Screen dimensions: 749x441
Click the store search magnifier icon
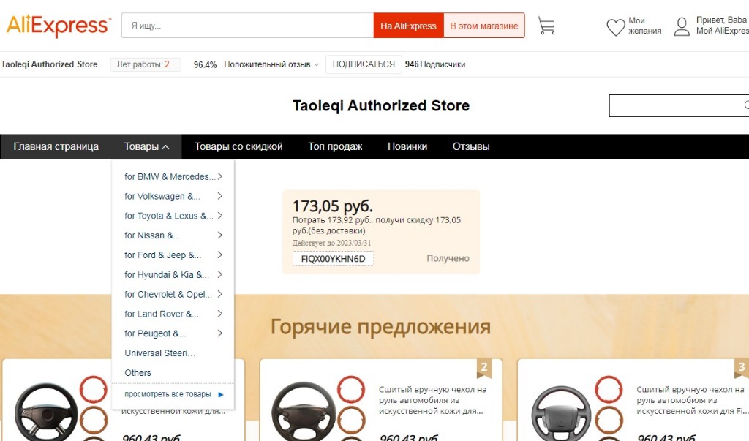point(746,105)
